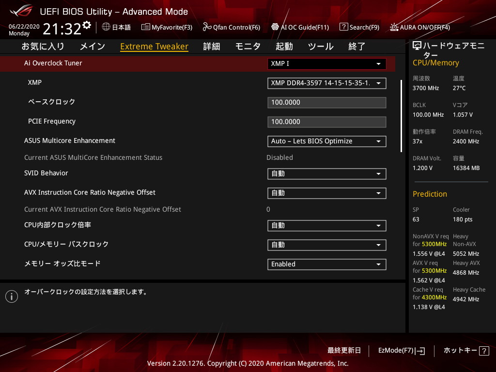Viewport: 496px width, 372px height.
Task: Click the Prediction heading
Action: click(x=430, y=194)
